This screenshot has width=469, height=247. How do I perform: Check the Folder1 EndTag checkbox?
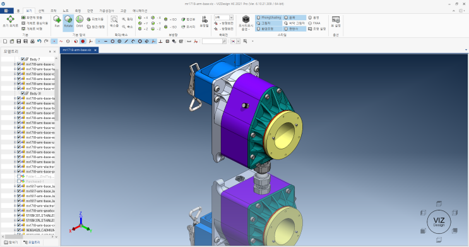(19, 176)
